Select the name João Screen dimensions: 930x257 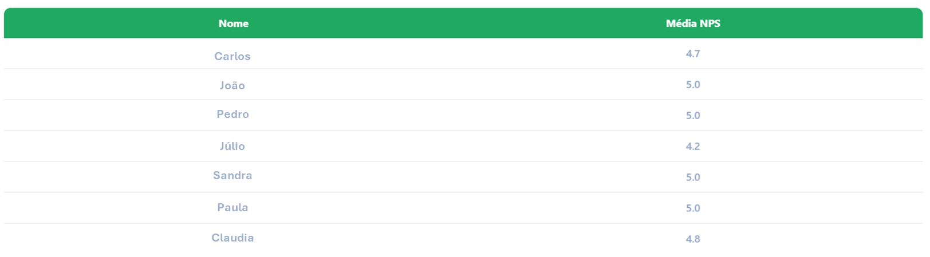pos(232,85)
